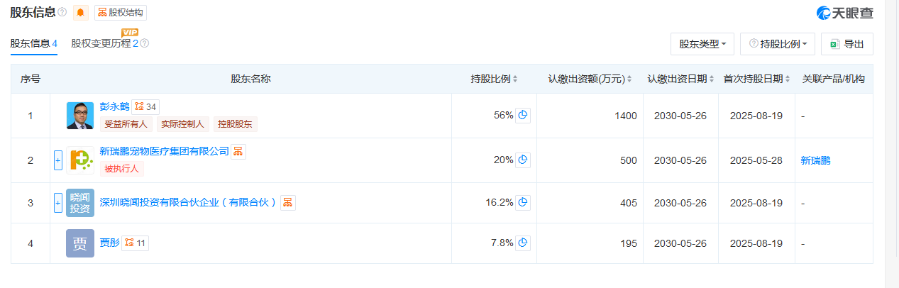
Task: Click structure icon beside 深圳晓闻投资有限合伙企业
Action: [x=288, y=203]
